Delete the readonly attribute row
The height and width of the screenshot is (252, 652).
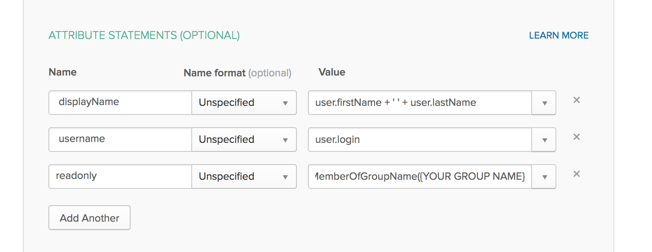point(576,174)
